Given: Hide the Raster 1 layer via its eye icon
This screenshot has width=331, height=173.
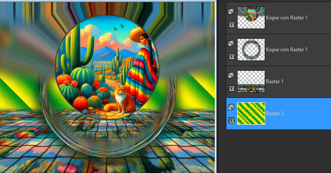Looking at the screenshot, I should pyautogui.click(x=232, y=88).
